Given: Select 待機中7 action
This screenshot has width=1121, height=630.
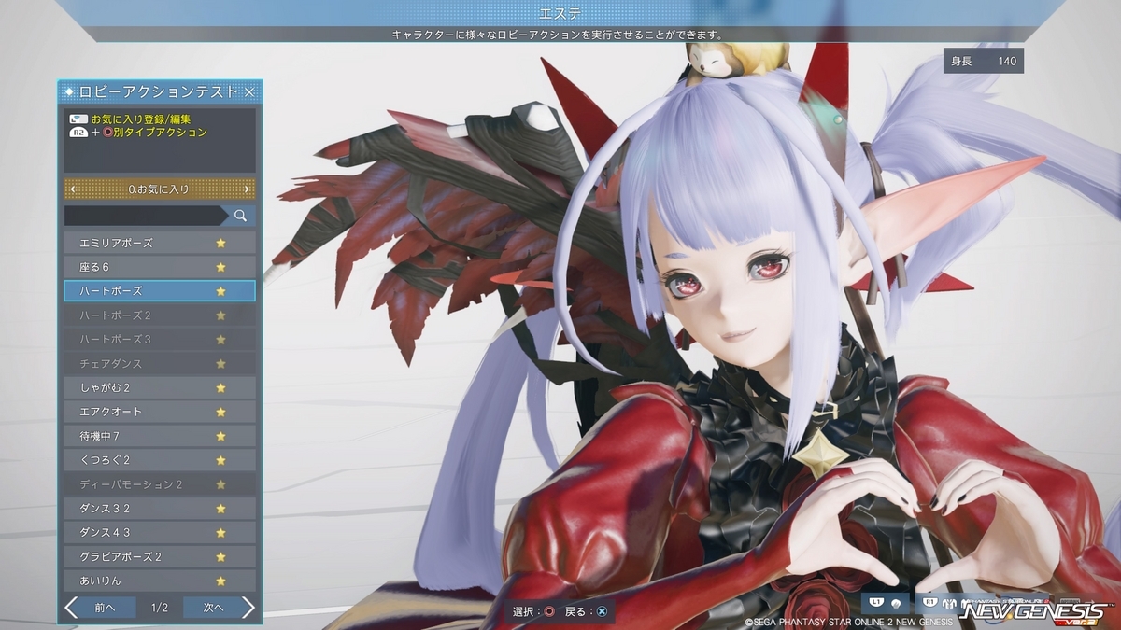Looking at the screenshot, I should [160, 436].
